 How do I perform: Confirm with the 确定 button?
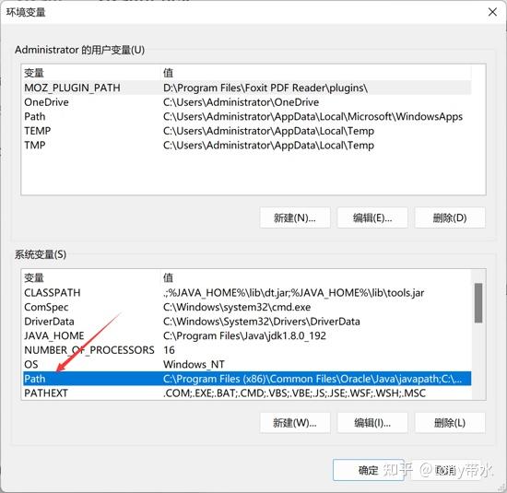[x=369, y=470]
